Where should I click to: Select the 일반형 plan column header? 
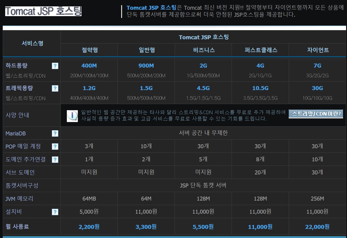pos(147,50)
